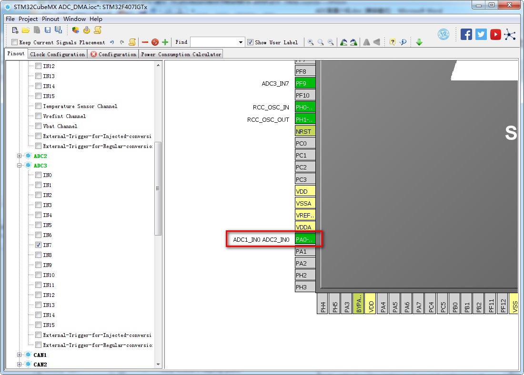Open the Window menu
The image size is (524, 375).
tap(74, 19)
